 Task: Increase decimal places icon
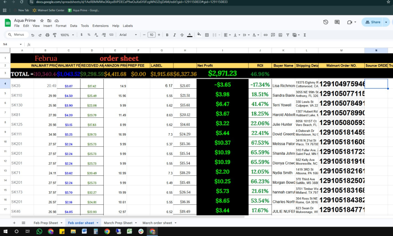[104, 35]
